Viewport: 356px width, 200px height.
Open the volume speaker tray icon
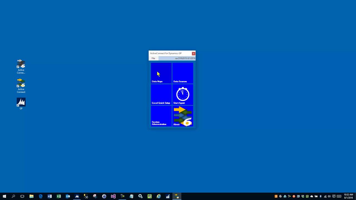[329, 196]
